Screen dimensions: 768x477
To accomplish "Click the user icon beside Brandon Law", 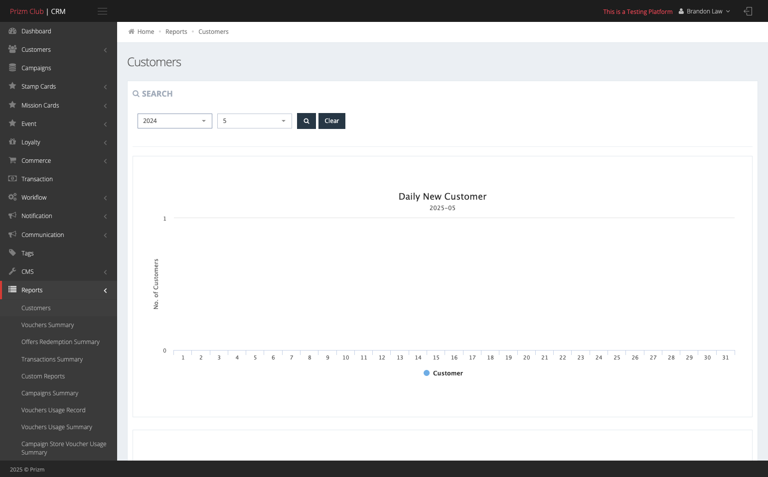I will [681, 11].
